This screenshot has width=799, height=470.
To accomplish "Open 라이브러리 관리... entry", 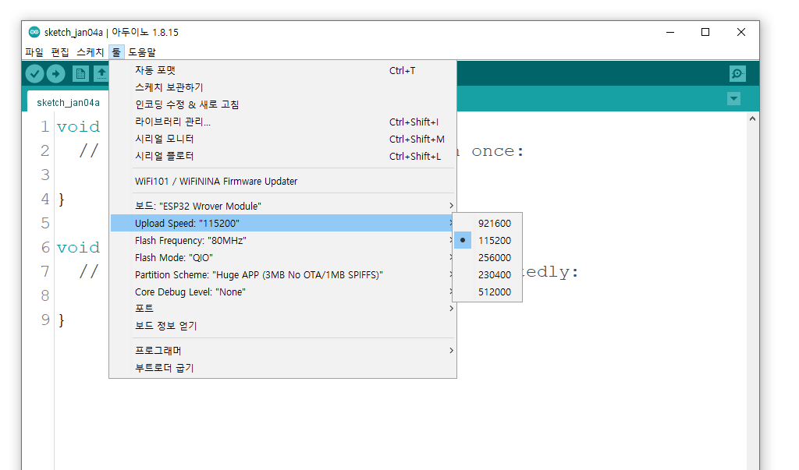I will click(282, 122).
